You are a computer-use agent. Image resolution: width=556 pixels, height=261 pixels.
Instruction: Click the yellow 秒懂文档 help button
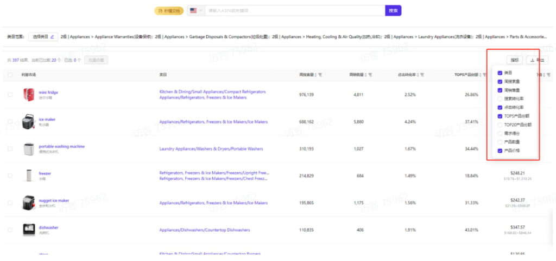coord(169,10)
